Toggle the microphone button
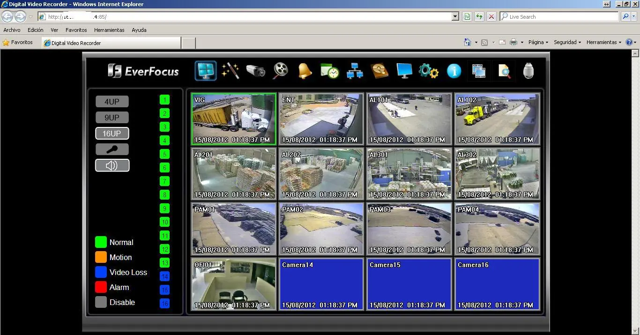This screenshot has width=640, height=335. (112, 149)
